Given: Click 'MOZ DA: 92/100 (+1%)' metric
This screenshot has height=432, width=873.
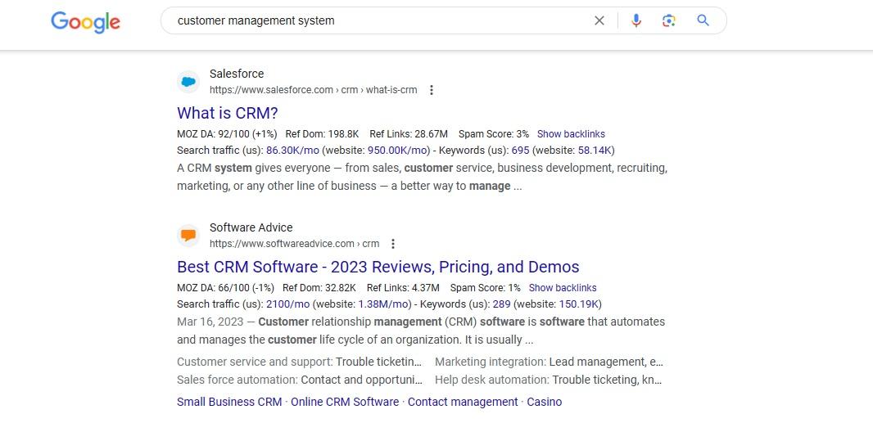Looking at the screenshot, I should 226,134.
